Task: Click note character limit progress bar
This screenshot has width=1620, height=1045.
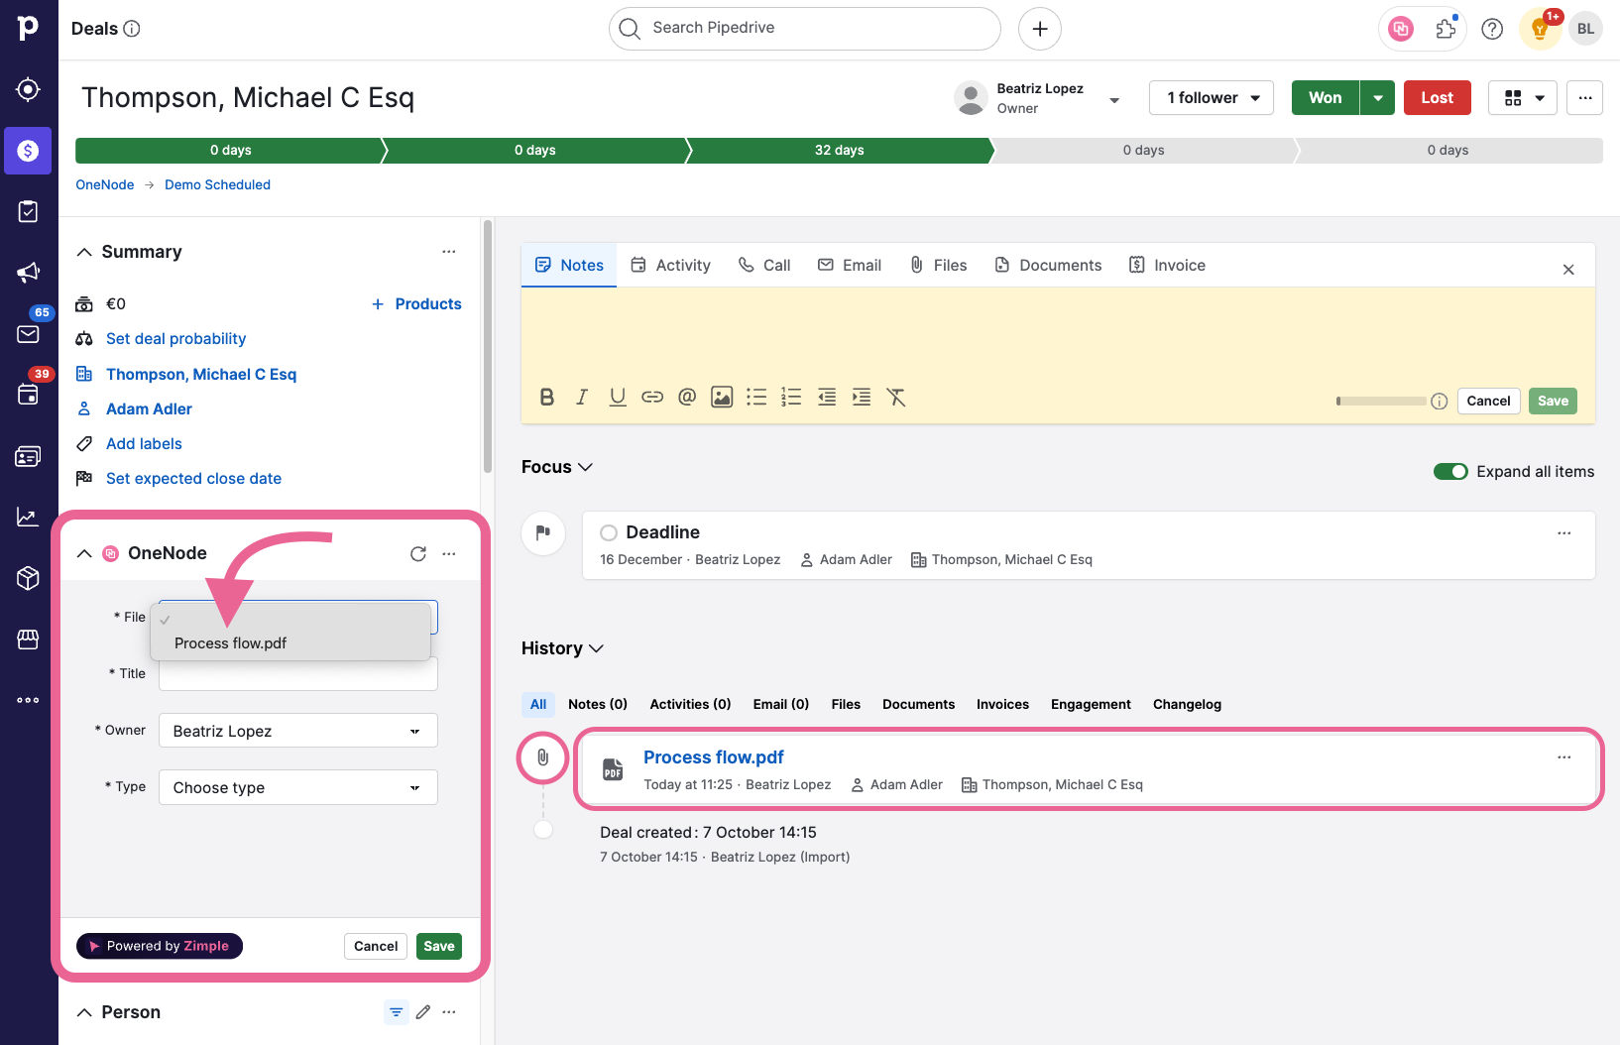Action: pyautogui.click(x=1381, y=402)
